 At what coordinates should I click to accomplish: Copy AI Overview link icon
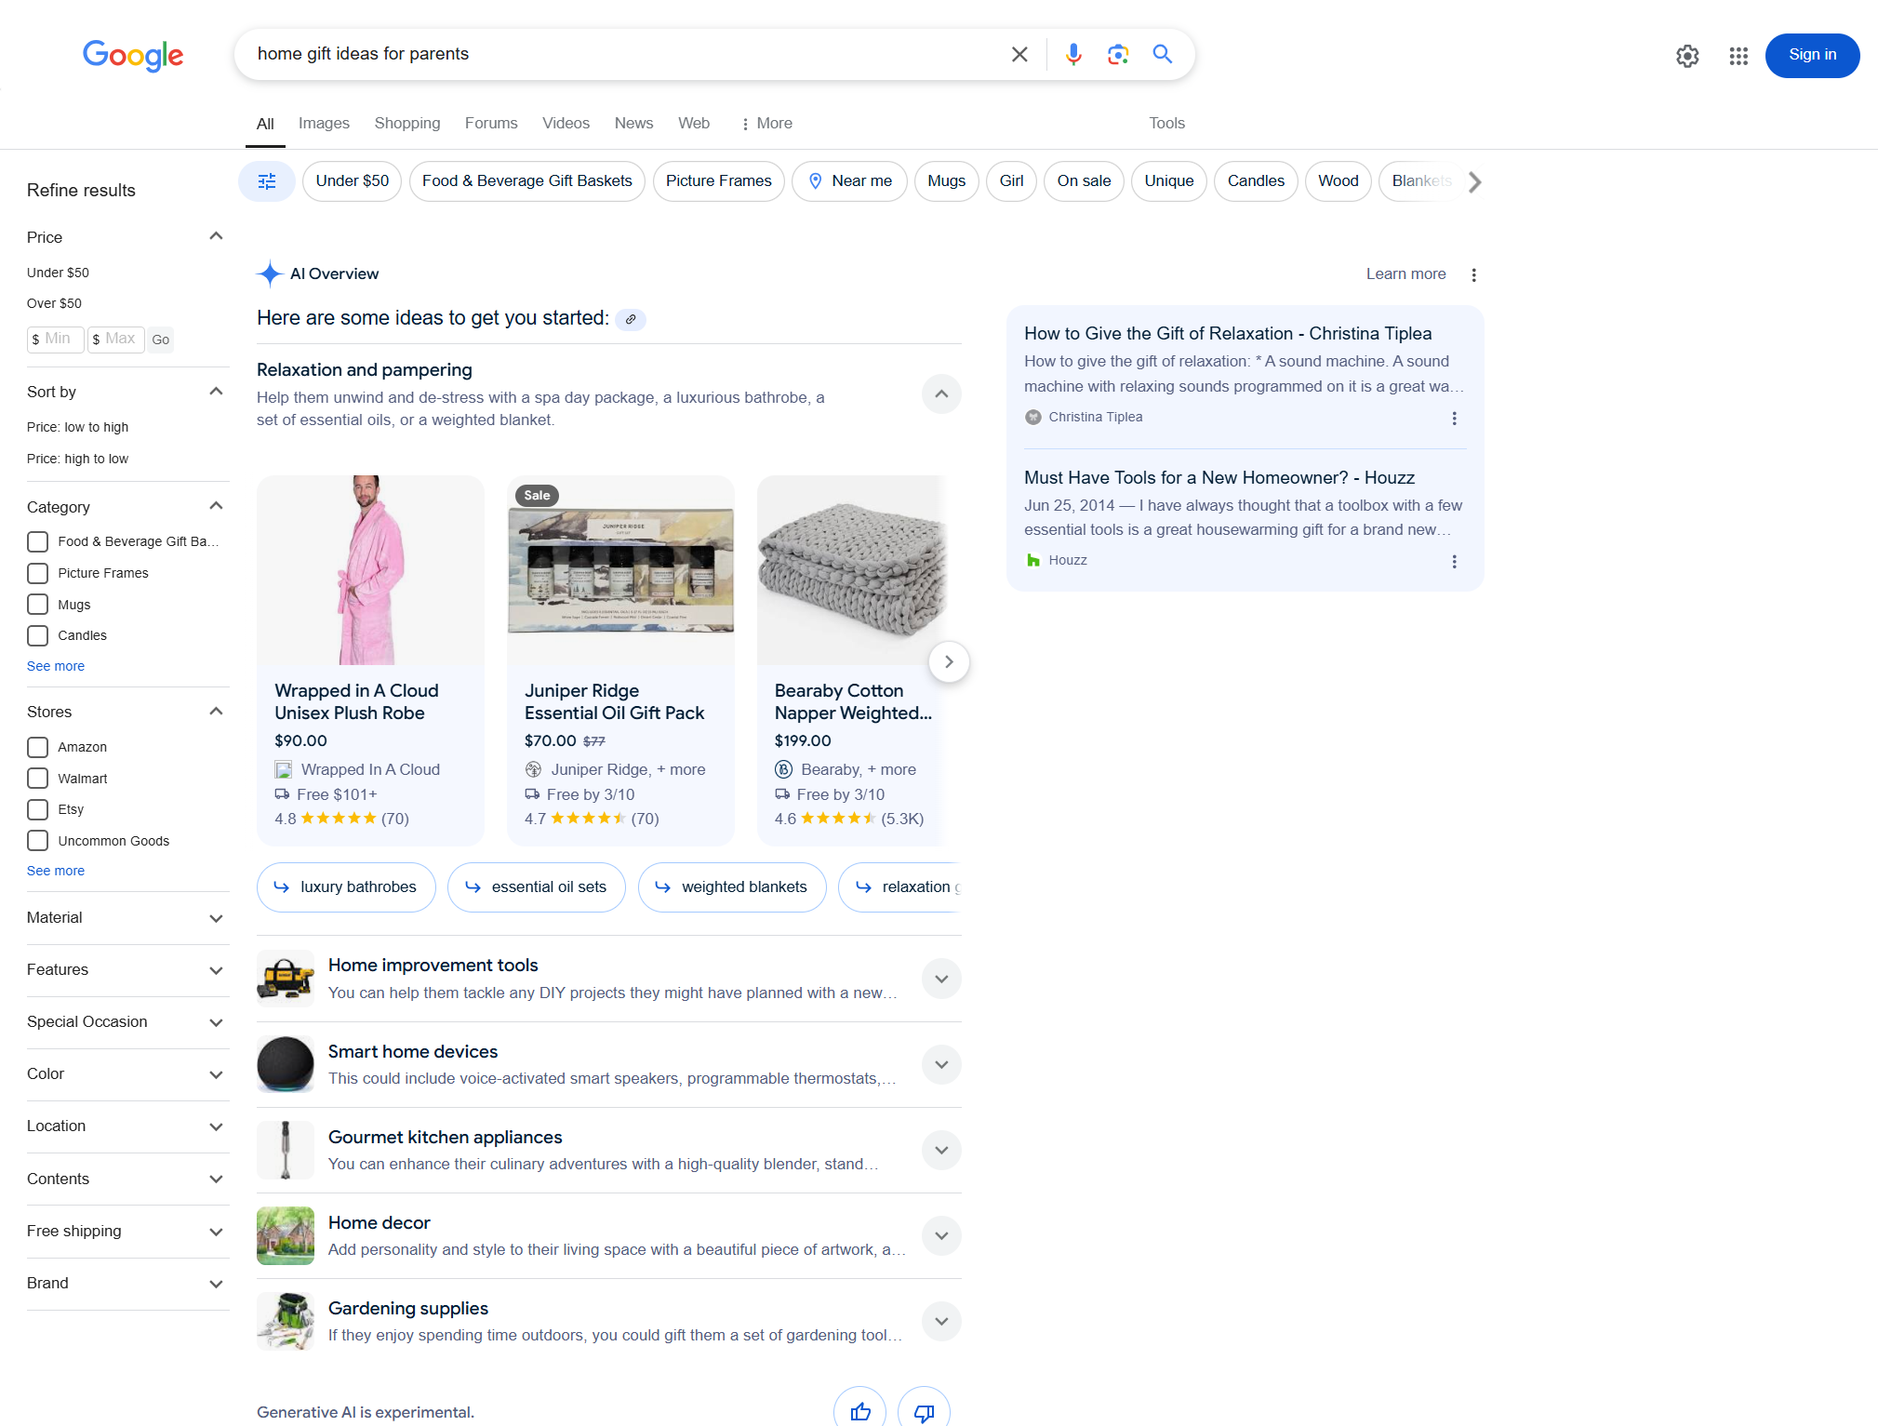click(631, 319)
